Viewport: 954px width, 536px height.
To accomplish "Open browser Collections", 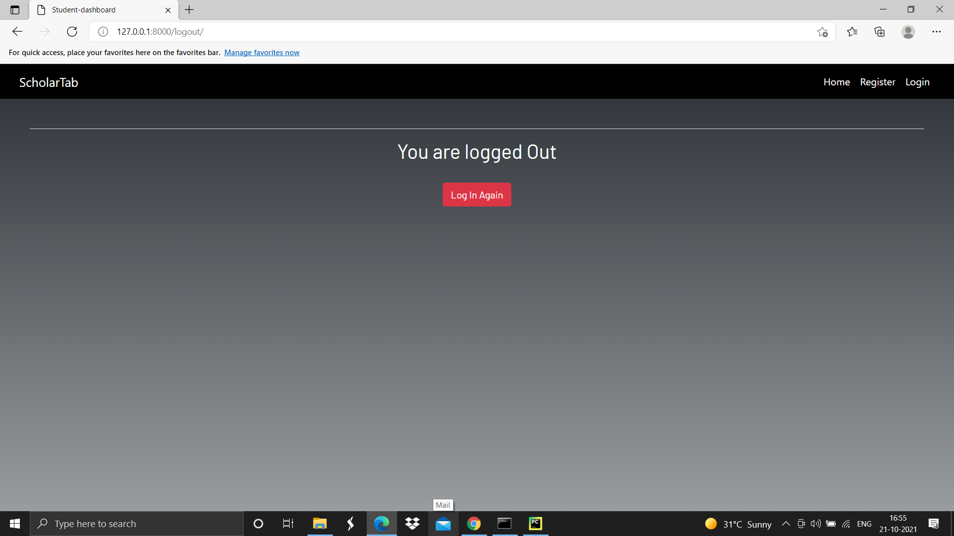I will click(880, 32).
